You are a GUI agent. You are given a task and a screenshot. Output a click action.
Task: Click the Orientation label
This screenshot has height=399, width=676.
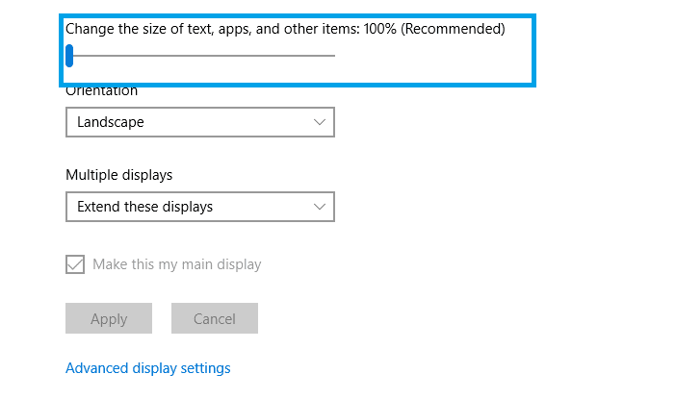pos(101,90)
